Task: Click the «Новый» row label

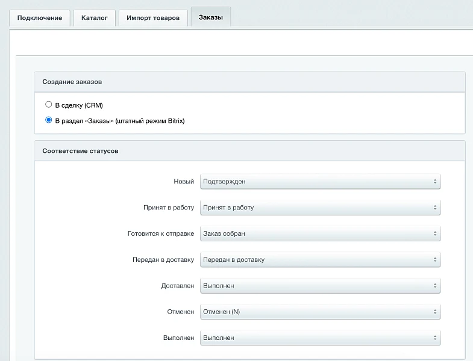Action: [184, 182]
